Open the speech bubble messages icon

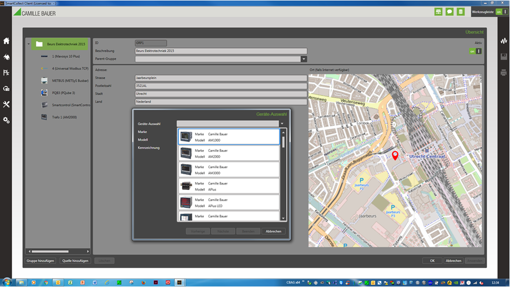(x=449, y=12)
